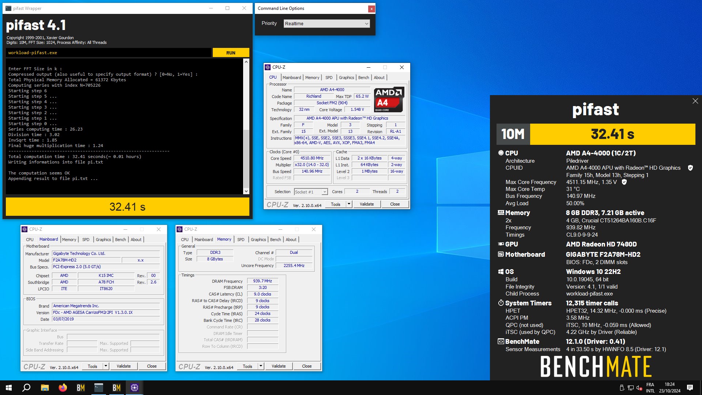Click the Core Speed 4510.80 MHz value

click(312, 158)
